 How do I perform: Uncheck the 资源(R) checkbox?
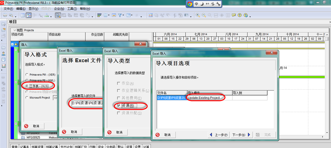119,106
